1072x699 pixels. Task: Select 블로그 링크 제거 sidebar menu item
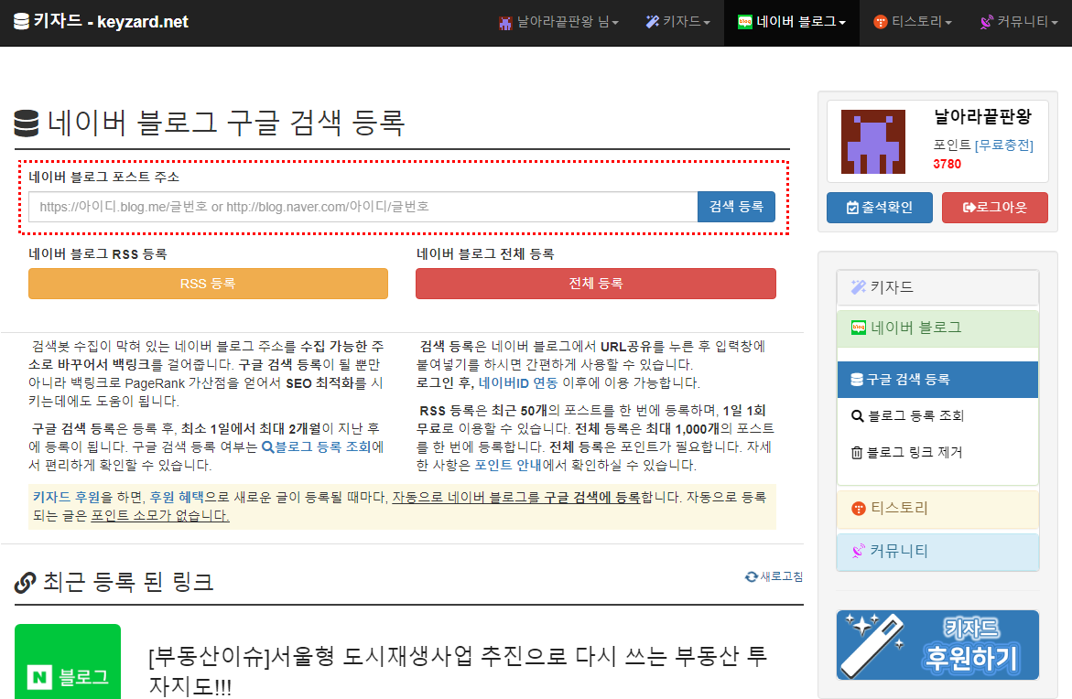(x=937, y=452)
